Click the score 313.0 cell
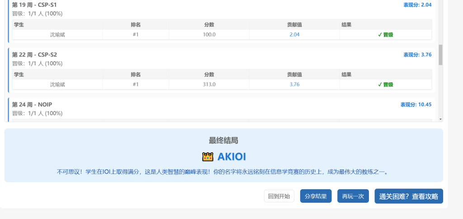The width and height of the screenshot is (463, 219). (209, 85)
